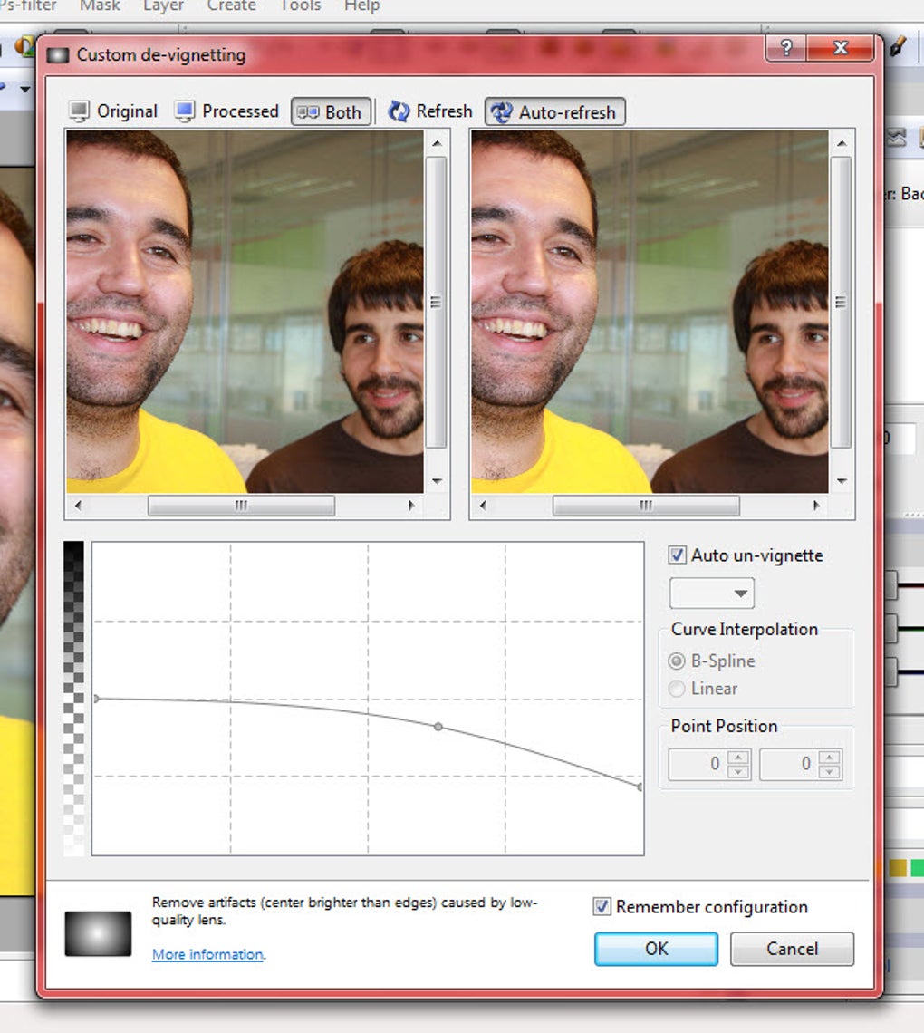Show the Original preview only
The height and width of the screenshot is (1033, 924).
point(114,111)
